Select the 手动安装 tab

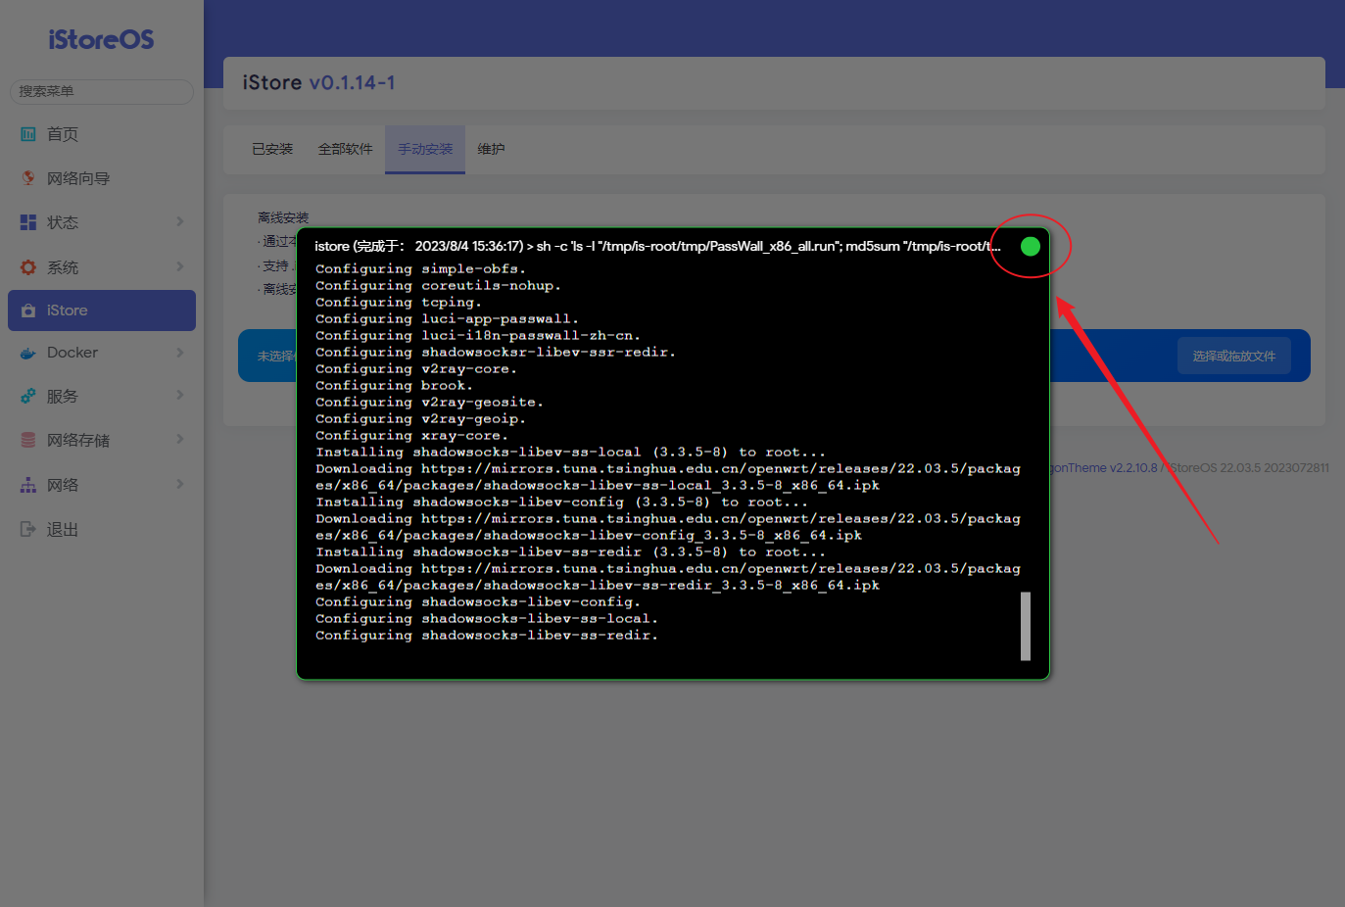[x=425, y=149]
